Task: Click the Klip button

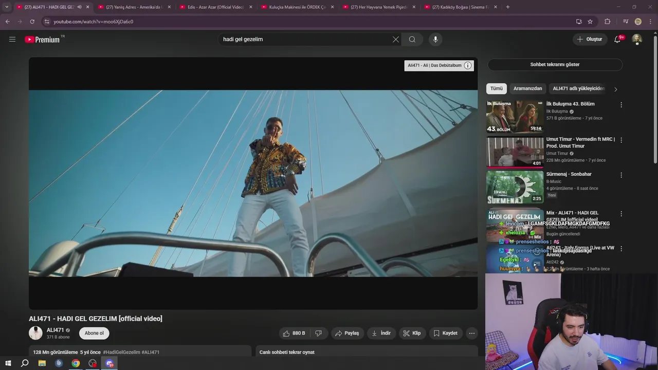Action: click(412, 333)
